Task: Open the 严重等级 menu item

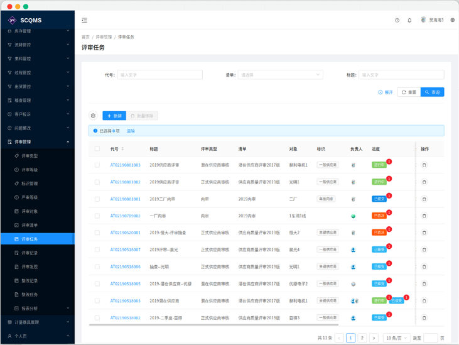Action: (x=38, y=197)
